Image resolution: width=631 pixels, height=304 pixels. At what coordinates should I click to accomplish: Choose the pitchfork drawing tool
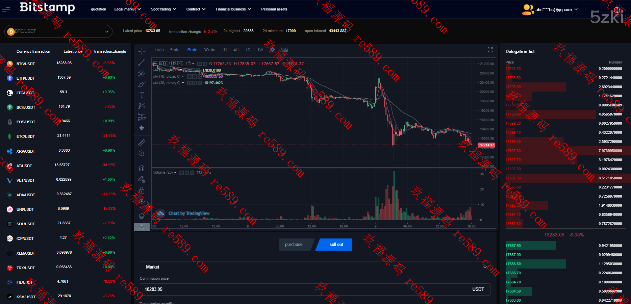point(142,73)
